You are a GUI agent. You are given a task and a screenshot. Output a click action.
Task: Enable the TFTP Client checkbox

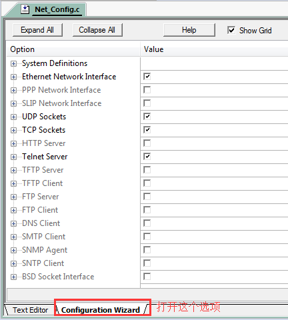pyautogui.click(x=147, y=183)
